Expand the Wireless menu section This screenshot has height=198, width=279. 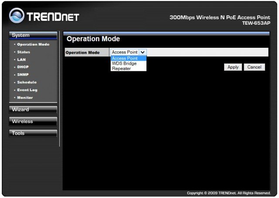[x=33, y=122]
